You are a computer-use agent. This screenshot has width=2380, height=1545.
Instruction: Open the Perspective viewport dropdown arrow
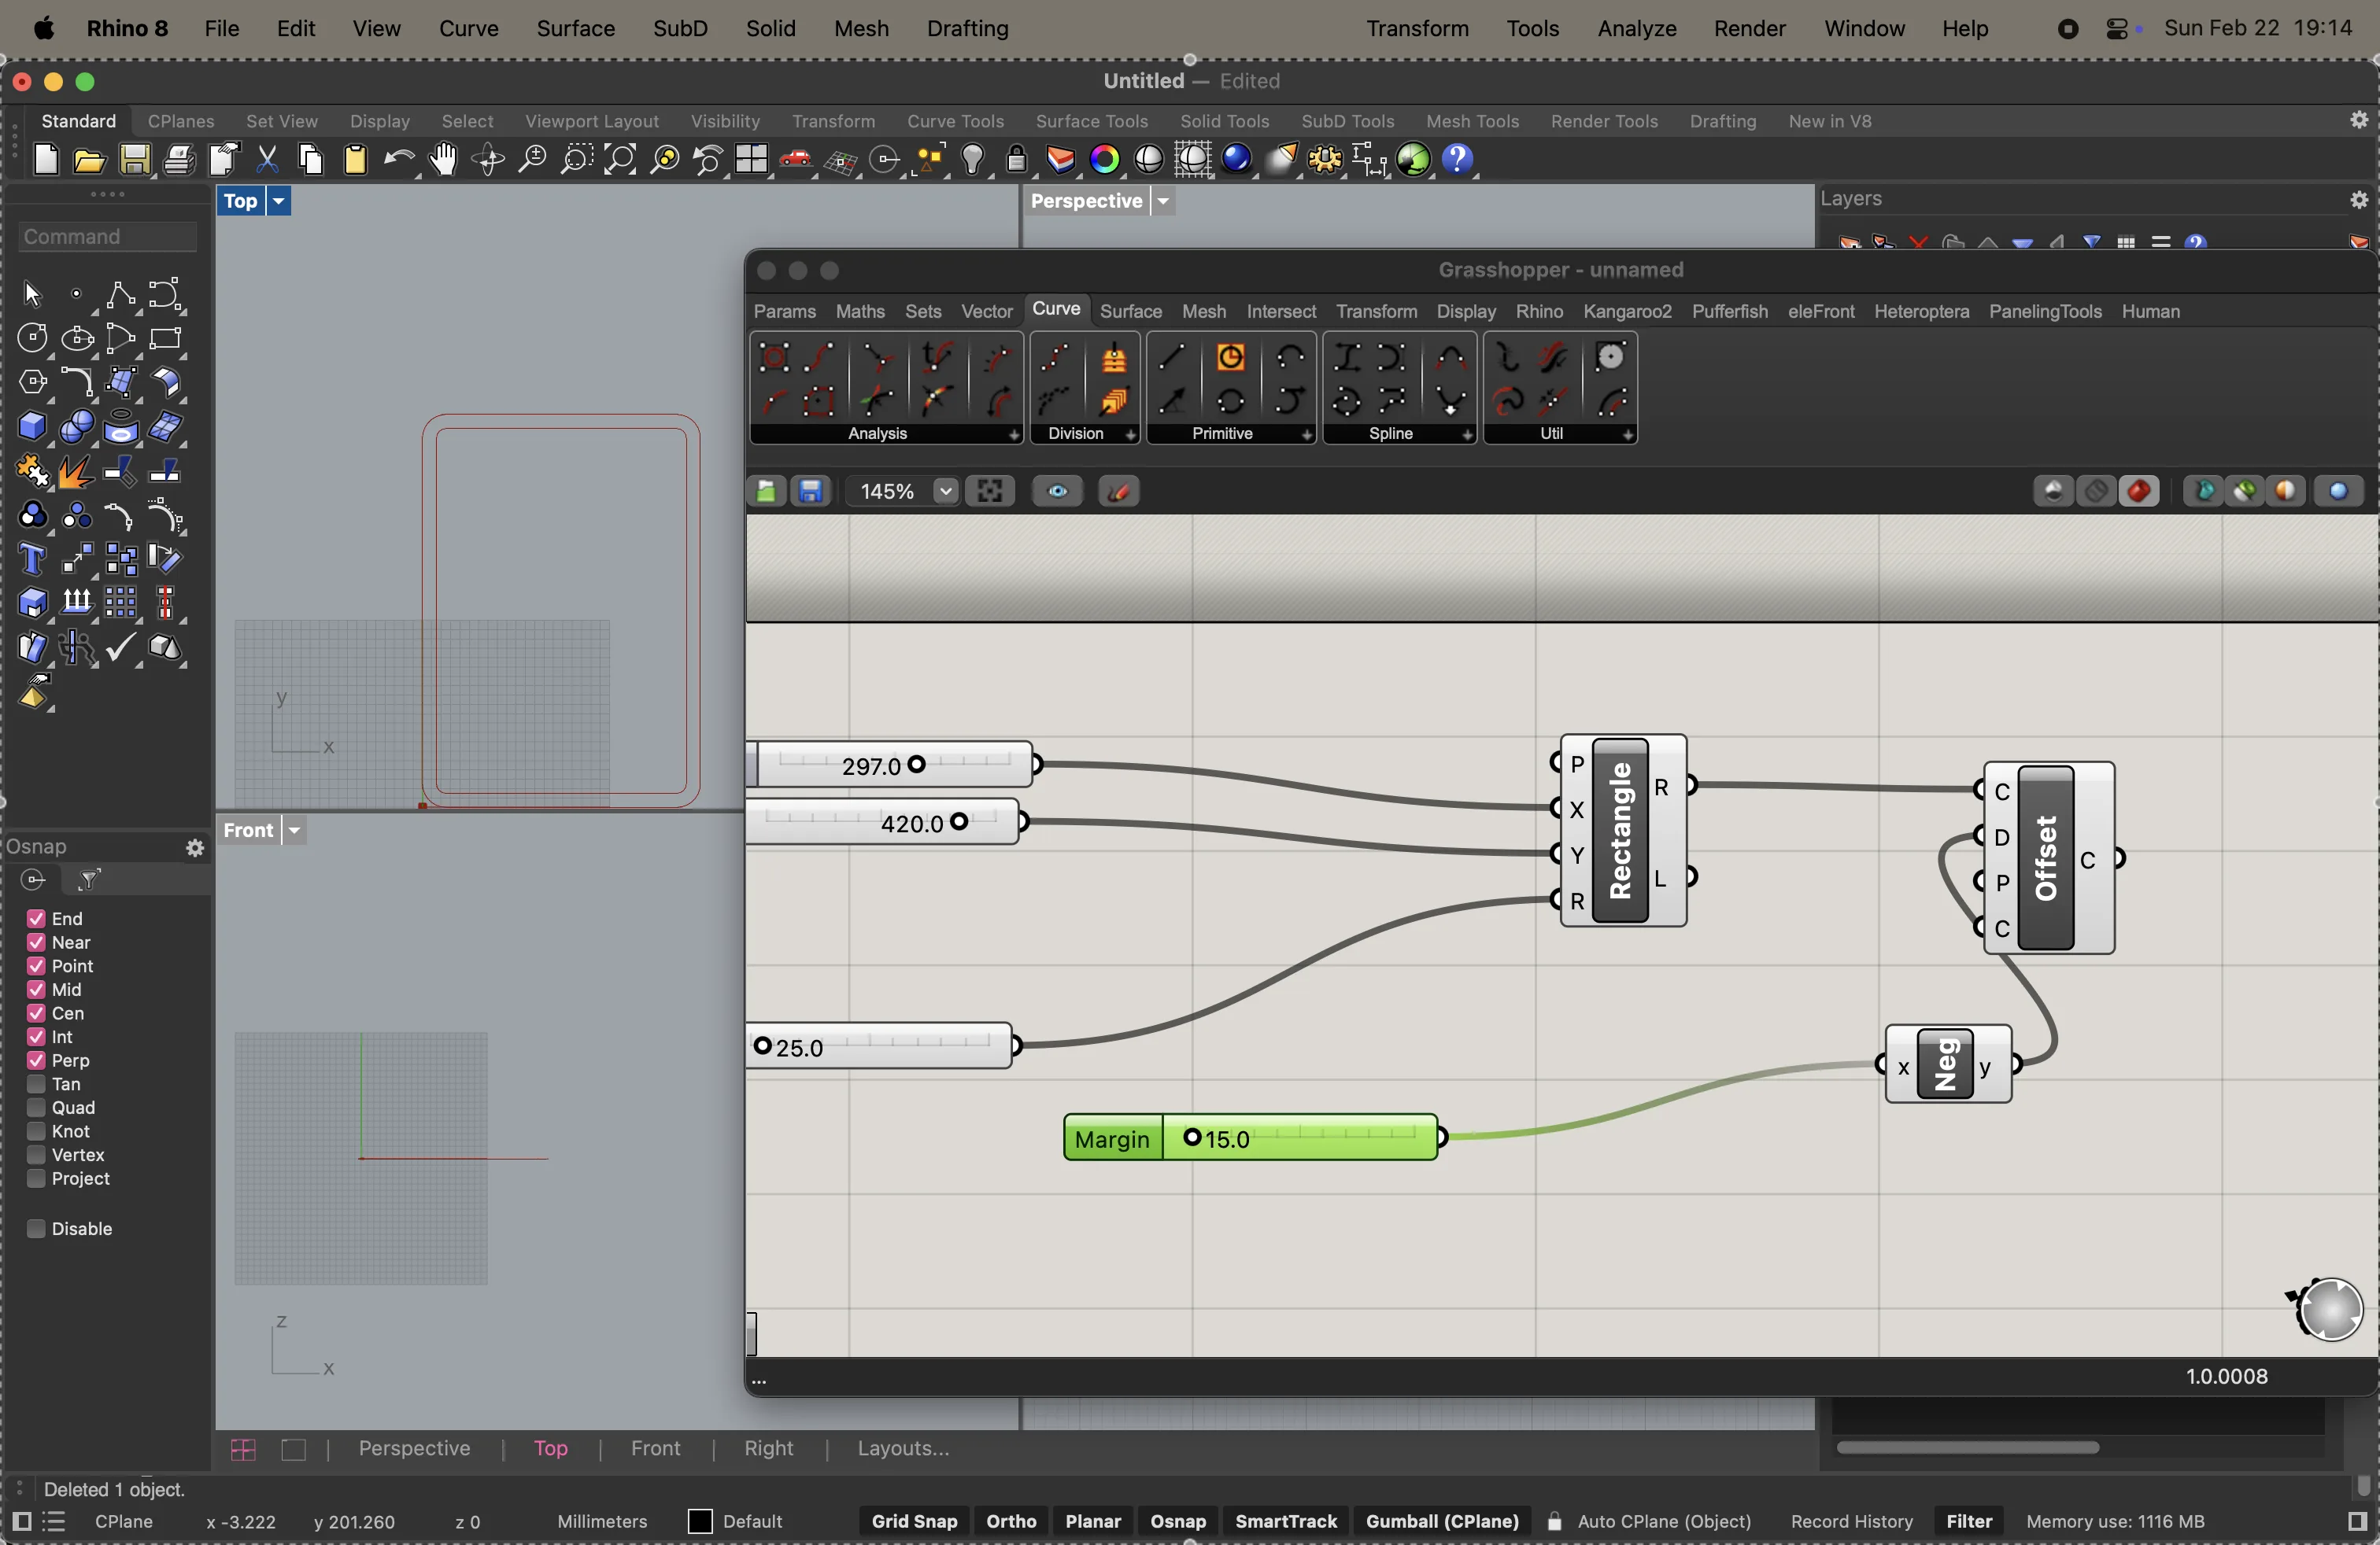point(1163,201)
